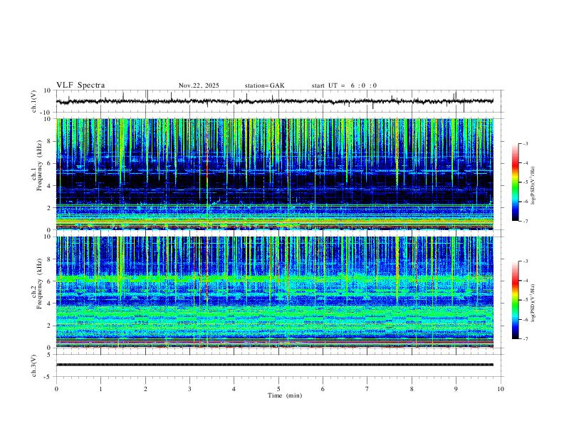Click the "-10" tick on ch.1(V) axis
This screenshot has width=564, height=436.
(x=46, y=113)
